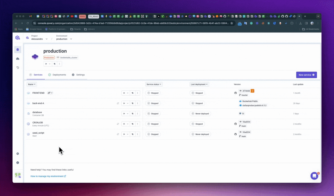Expand deploy options arrow for FRONT-END
This screenshot has width=334, height=196.
point(128,93)
